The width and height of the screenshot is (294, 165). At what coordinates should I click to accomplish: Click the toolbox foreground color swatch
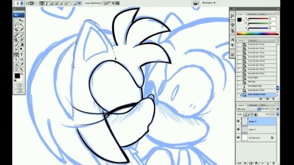(17, 76)
